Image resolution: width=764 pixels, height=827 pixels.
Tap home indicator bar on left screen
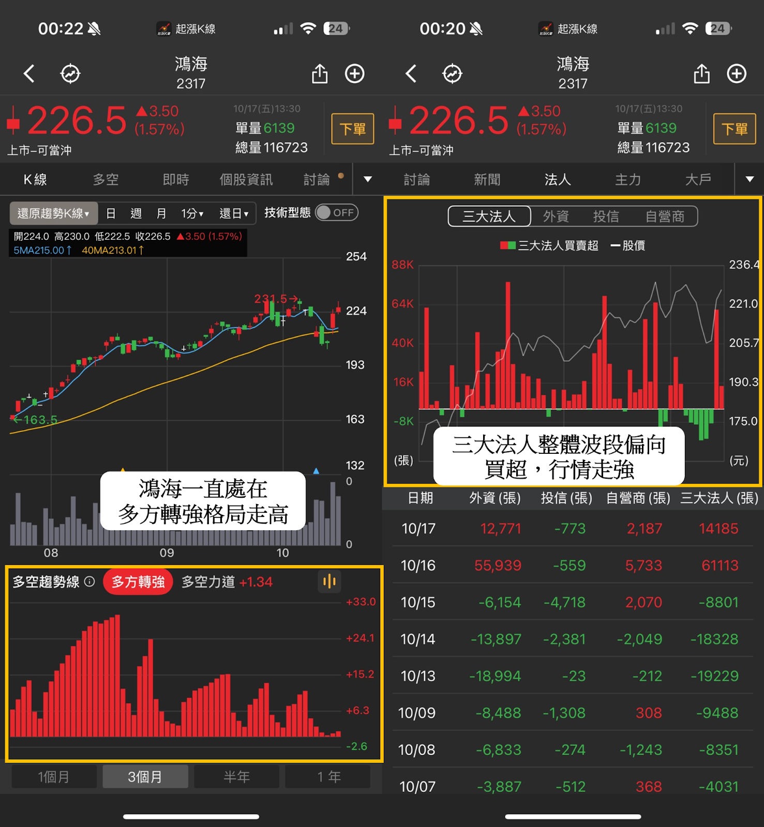pos(191,817)
